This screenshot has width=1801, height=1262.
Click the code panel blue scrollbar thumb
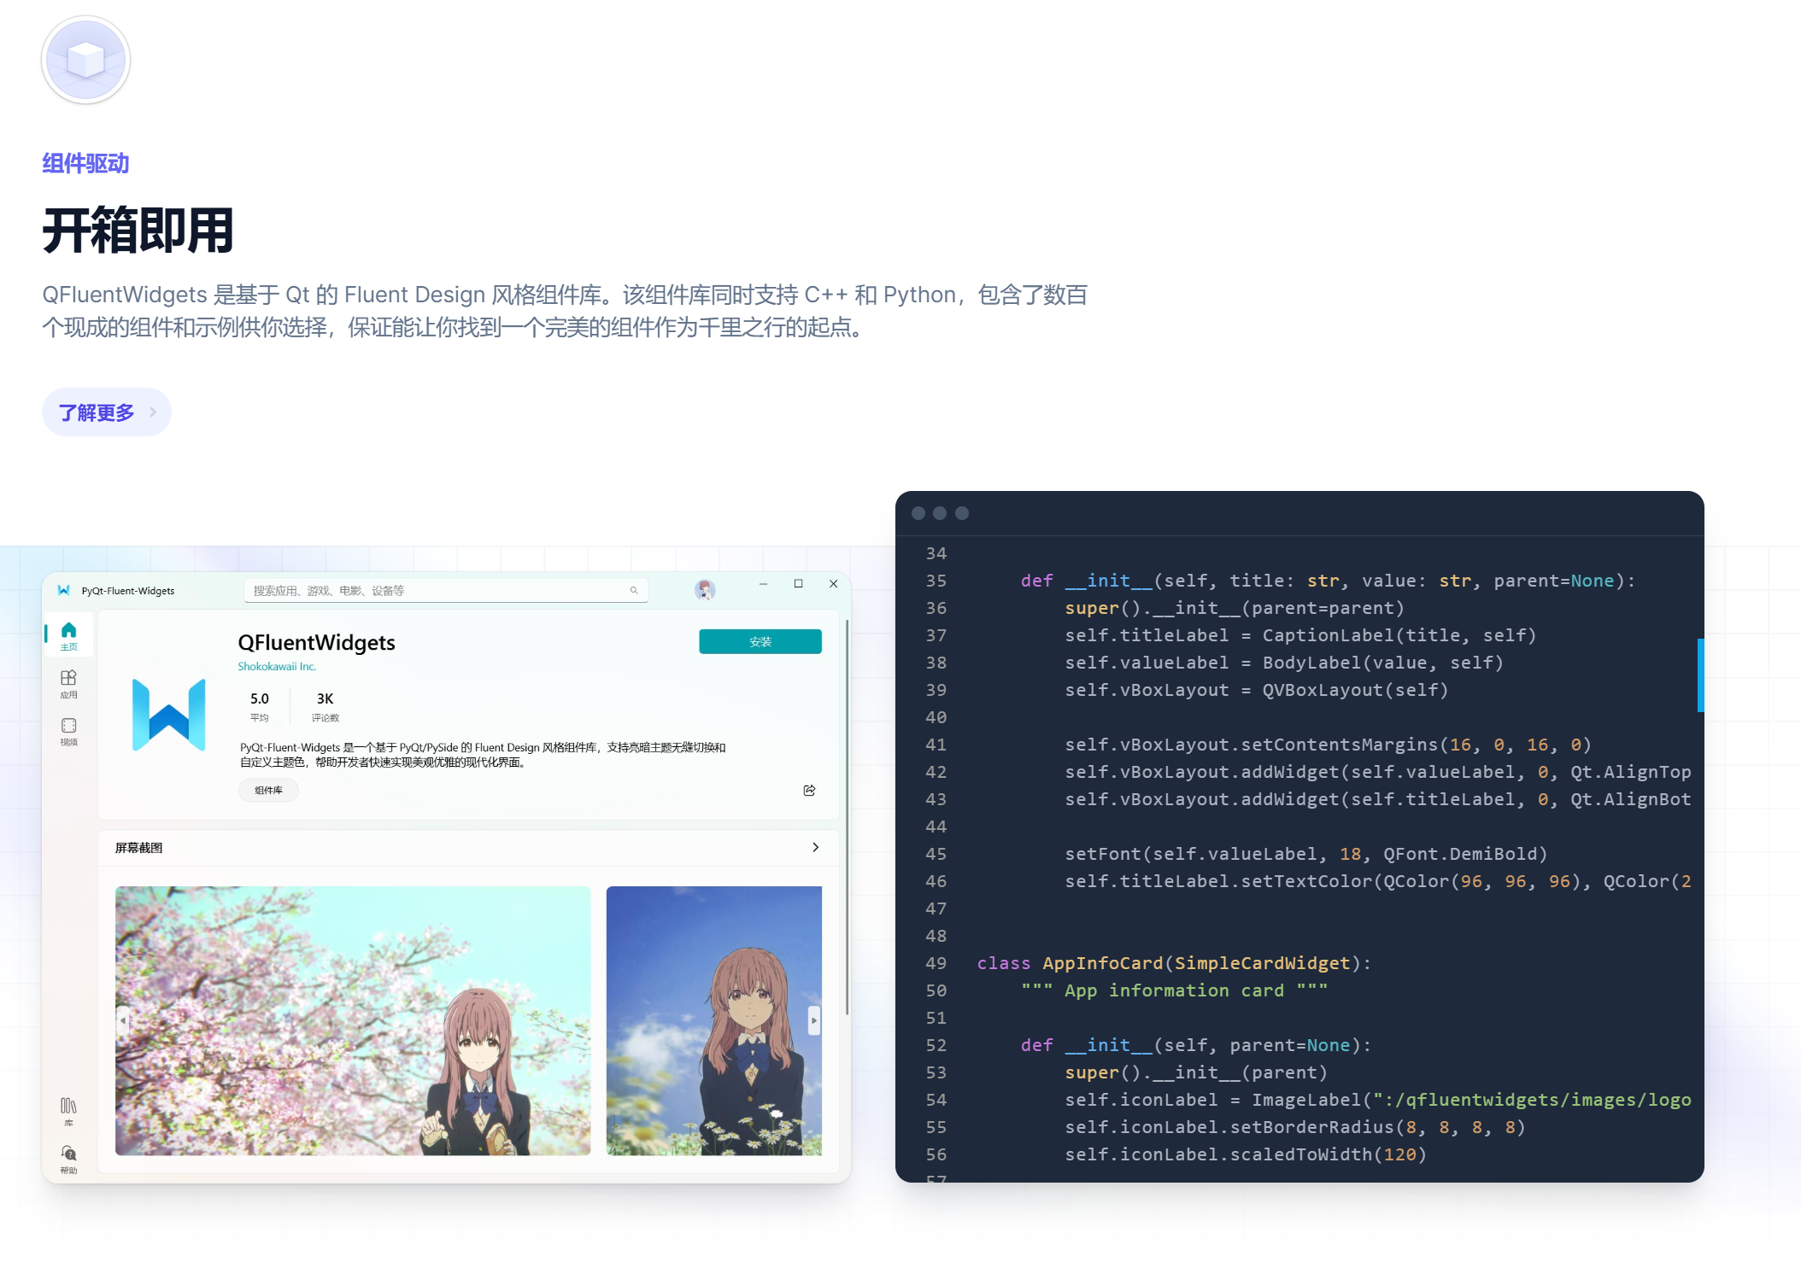1700,675
